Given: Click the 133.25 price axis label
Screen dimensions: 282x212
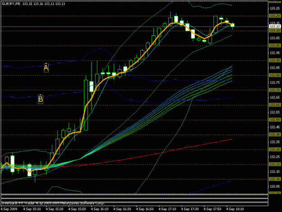Looking at the screenshot, I should [x=275, y=8].
